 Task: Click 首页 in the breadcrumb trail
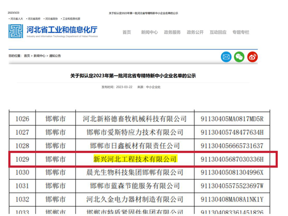pos(27,56)
